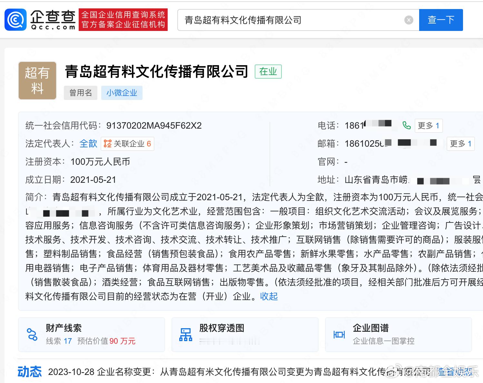This screenshot has height=383, width=483.
Task: Open the 曾用名 former names tag
Action: tap(81, 93)
